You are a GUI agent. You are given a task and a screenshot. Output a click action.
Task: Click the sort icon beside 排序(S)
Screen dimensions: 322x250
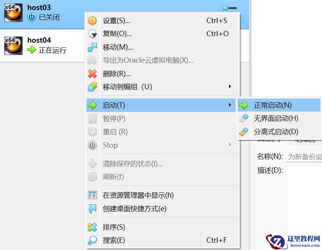(92, 227)
